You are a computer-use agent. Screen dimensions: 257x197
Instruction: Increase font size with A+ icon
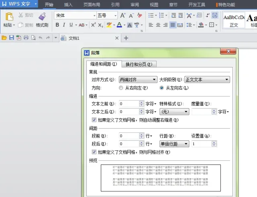coord(123,15)
